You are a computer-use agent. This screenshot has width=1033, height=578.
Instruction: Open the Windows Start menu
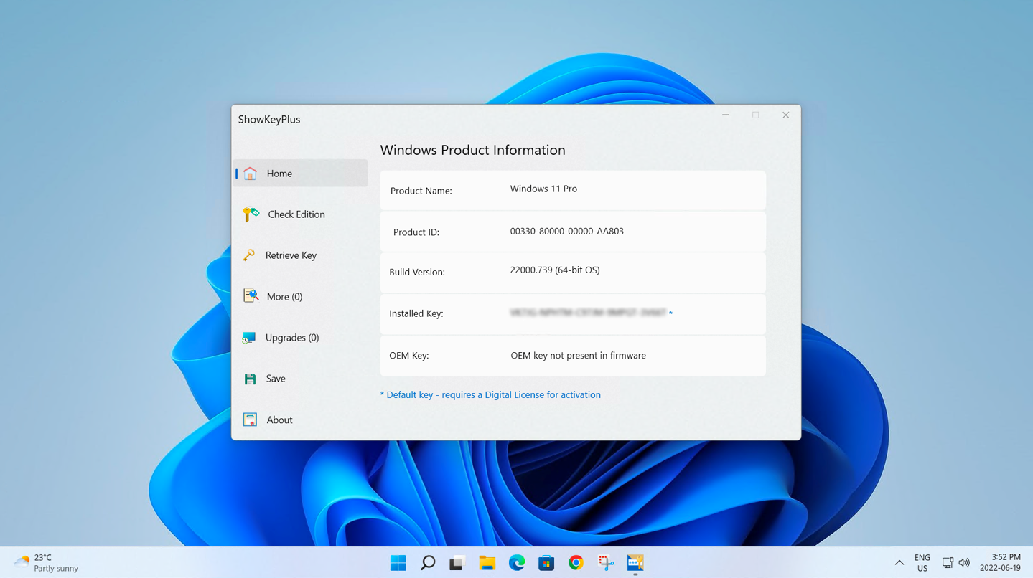pyautogui.click(x=398, y=563)
